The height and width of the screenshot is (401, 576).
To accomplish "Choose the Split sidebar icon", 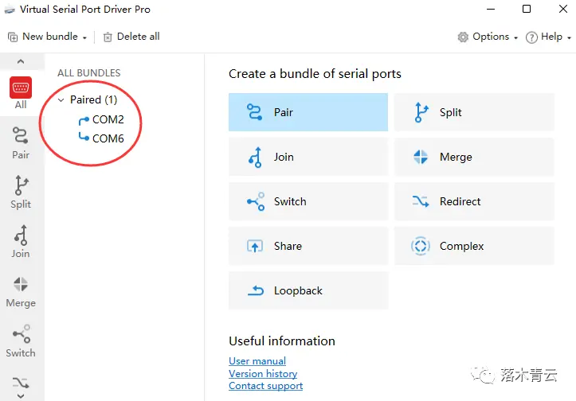I will pyautogui.click(x=21, y=192).
